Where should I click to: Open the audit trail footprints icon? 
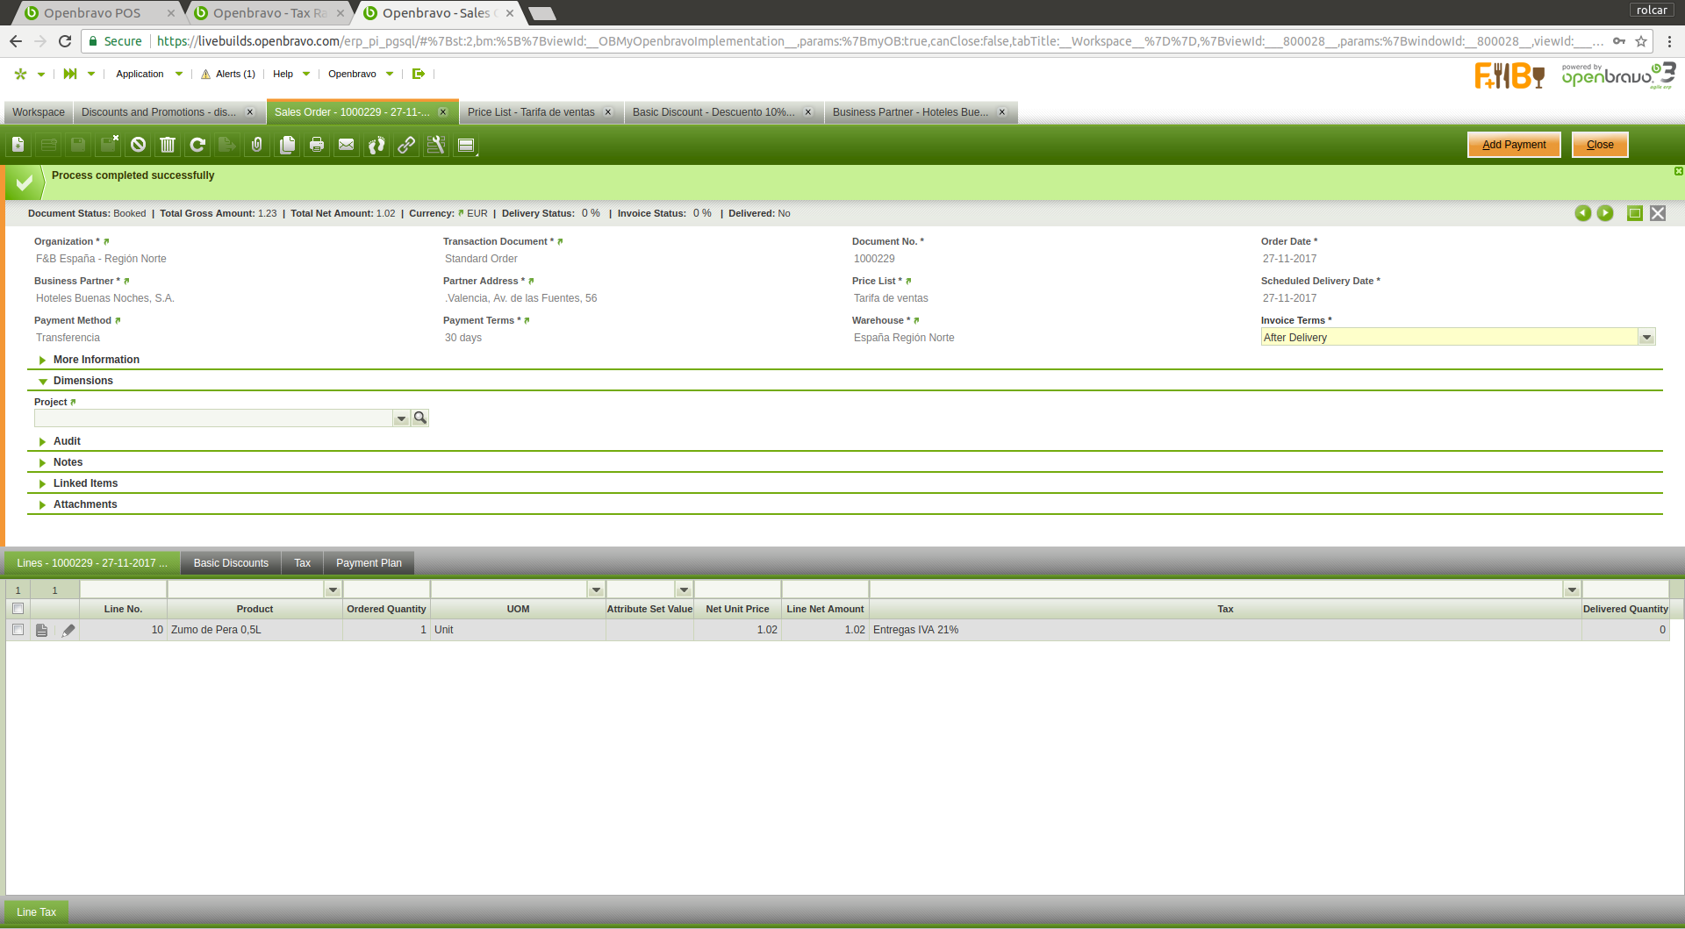pos(376,145)
